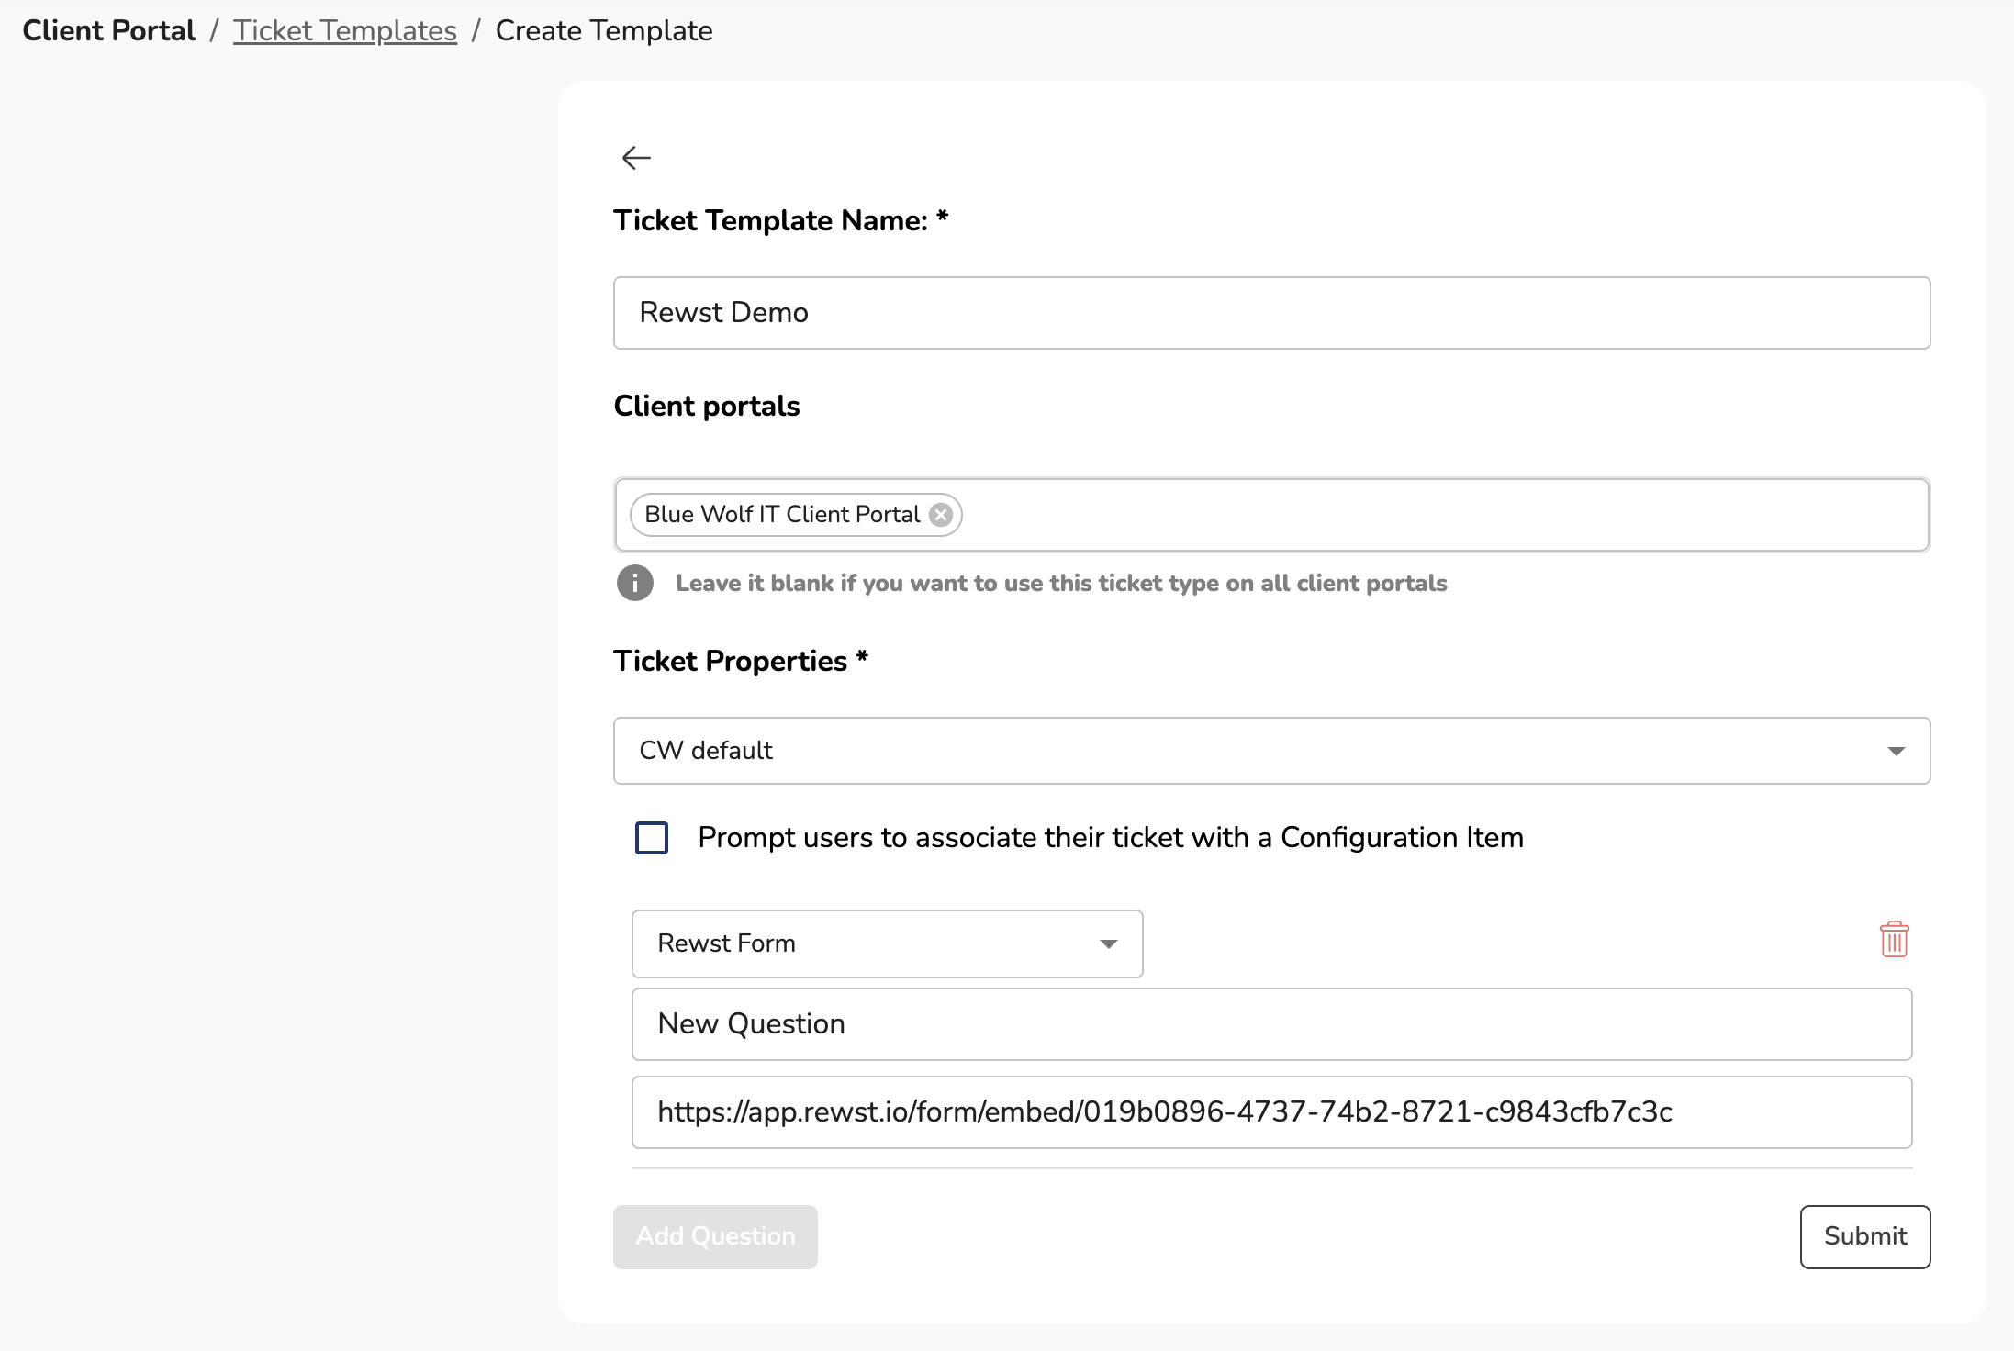The image size is (2014, 1351).
Task: Click the Rewst form embed URL field
Action: coord(1270,1112)
